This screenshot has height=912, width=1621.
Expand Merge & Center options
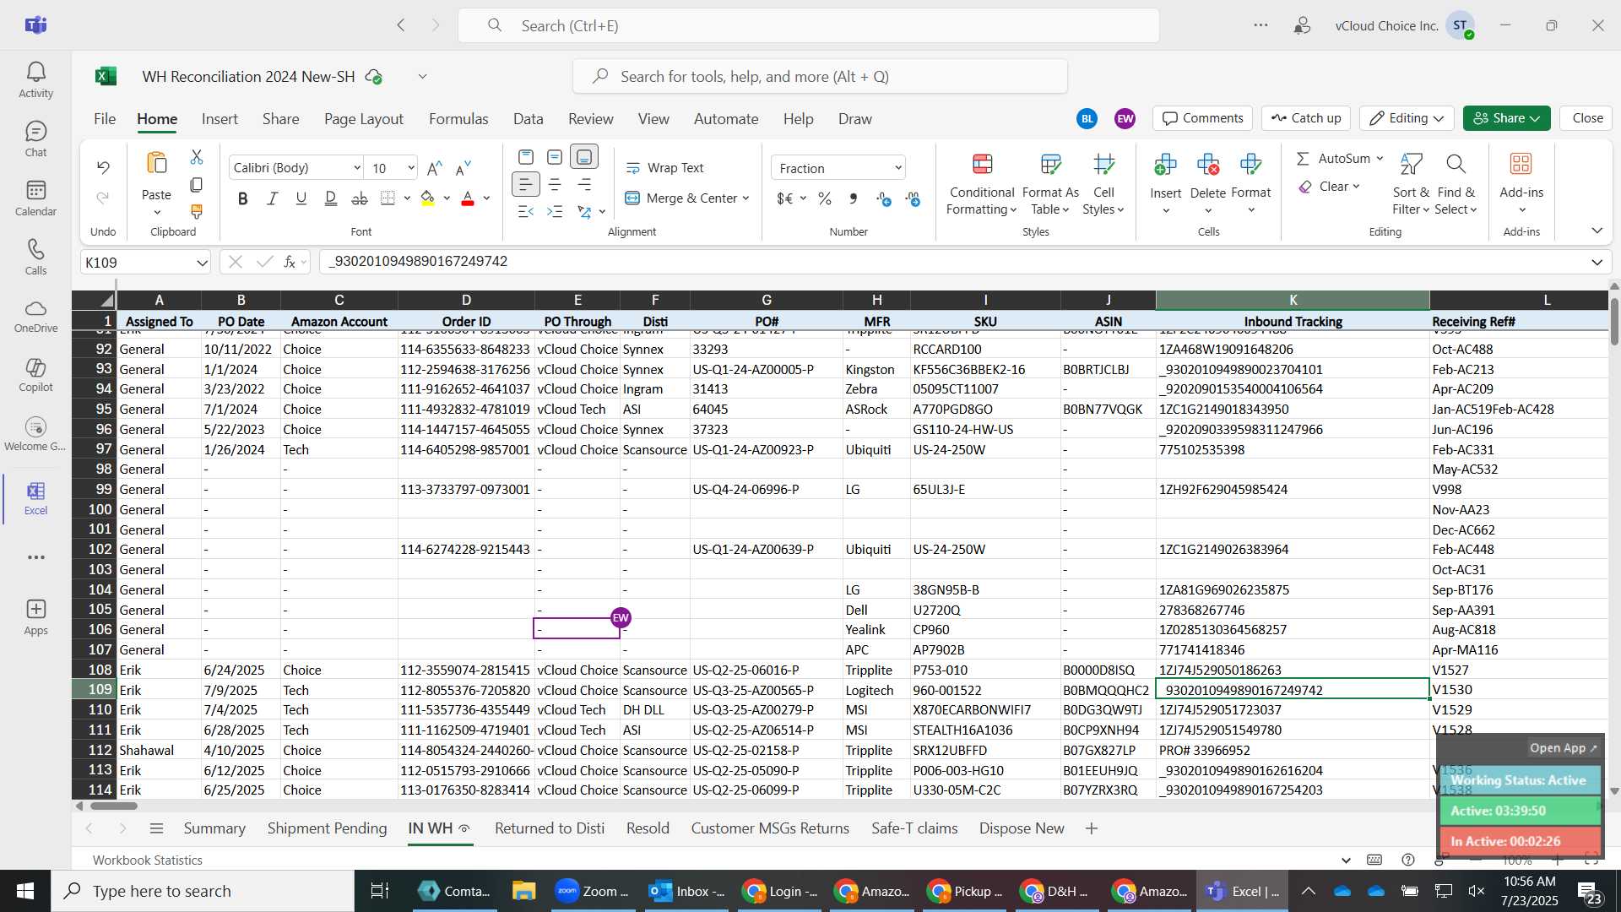click(x=745, y=198)
